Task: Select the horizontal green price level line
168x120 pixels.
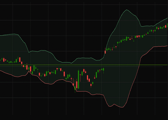Action: coord(84,65)
